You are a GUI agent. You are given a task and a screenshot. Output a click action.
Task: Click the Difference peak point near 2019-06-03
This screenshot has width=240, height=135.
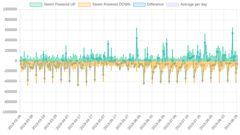click(136, 38)
